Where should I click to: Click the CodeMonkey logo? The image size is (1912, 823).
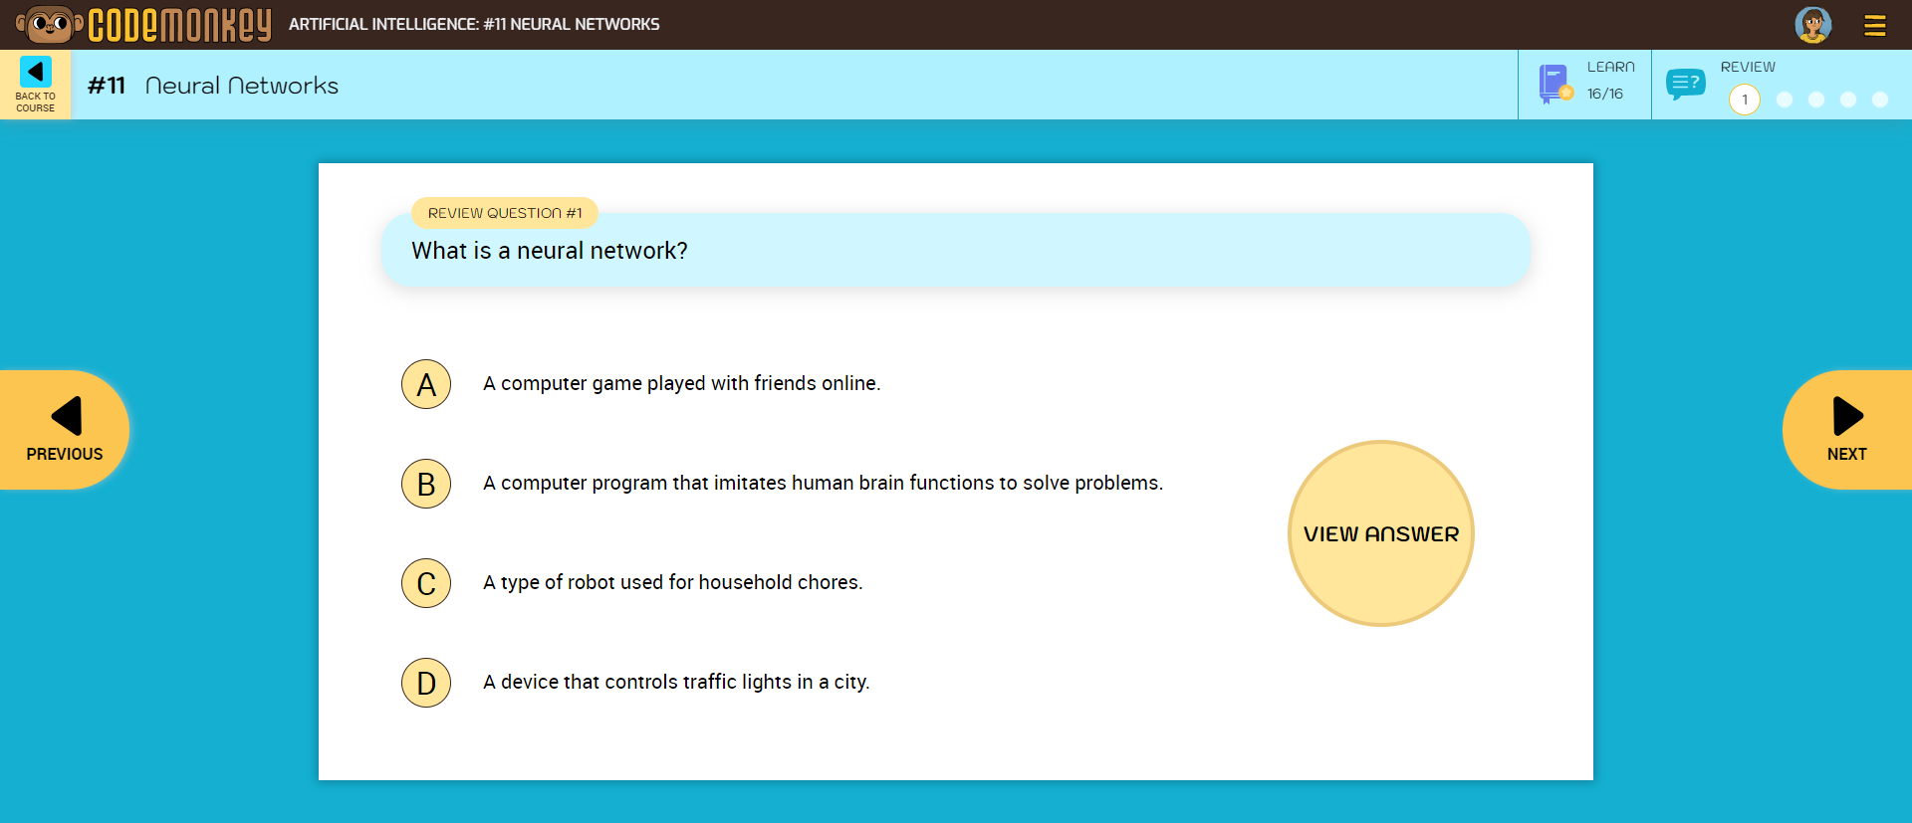(145, 25)
